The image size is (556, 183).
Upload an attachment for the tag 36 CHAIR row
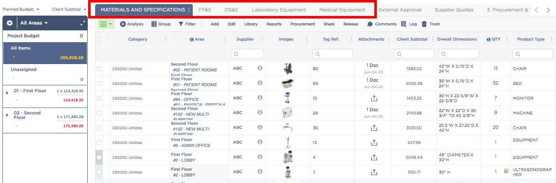click(x=374, y=128)
